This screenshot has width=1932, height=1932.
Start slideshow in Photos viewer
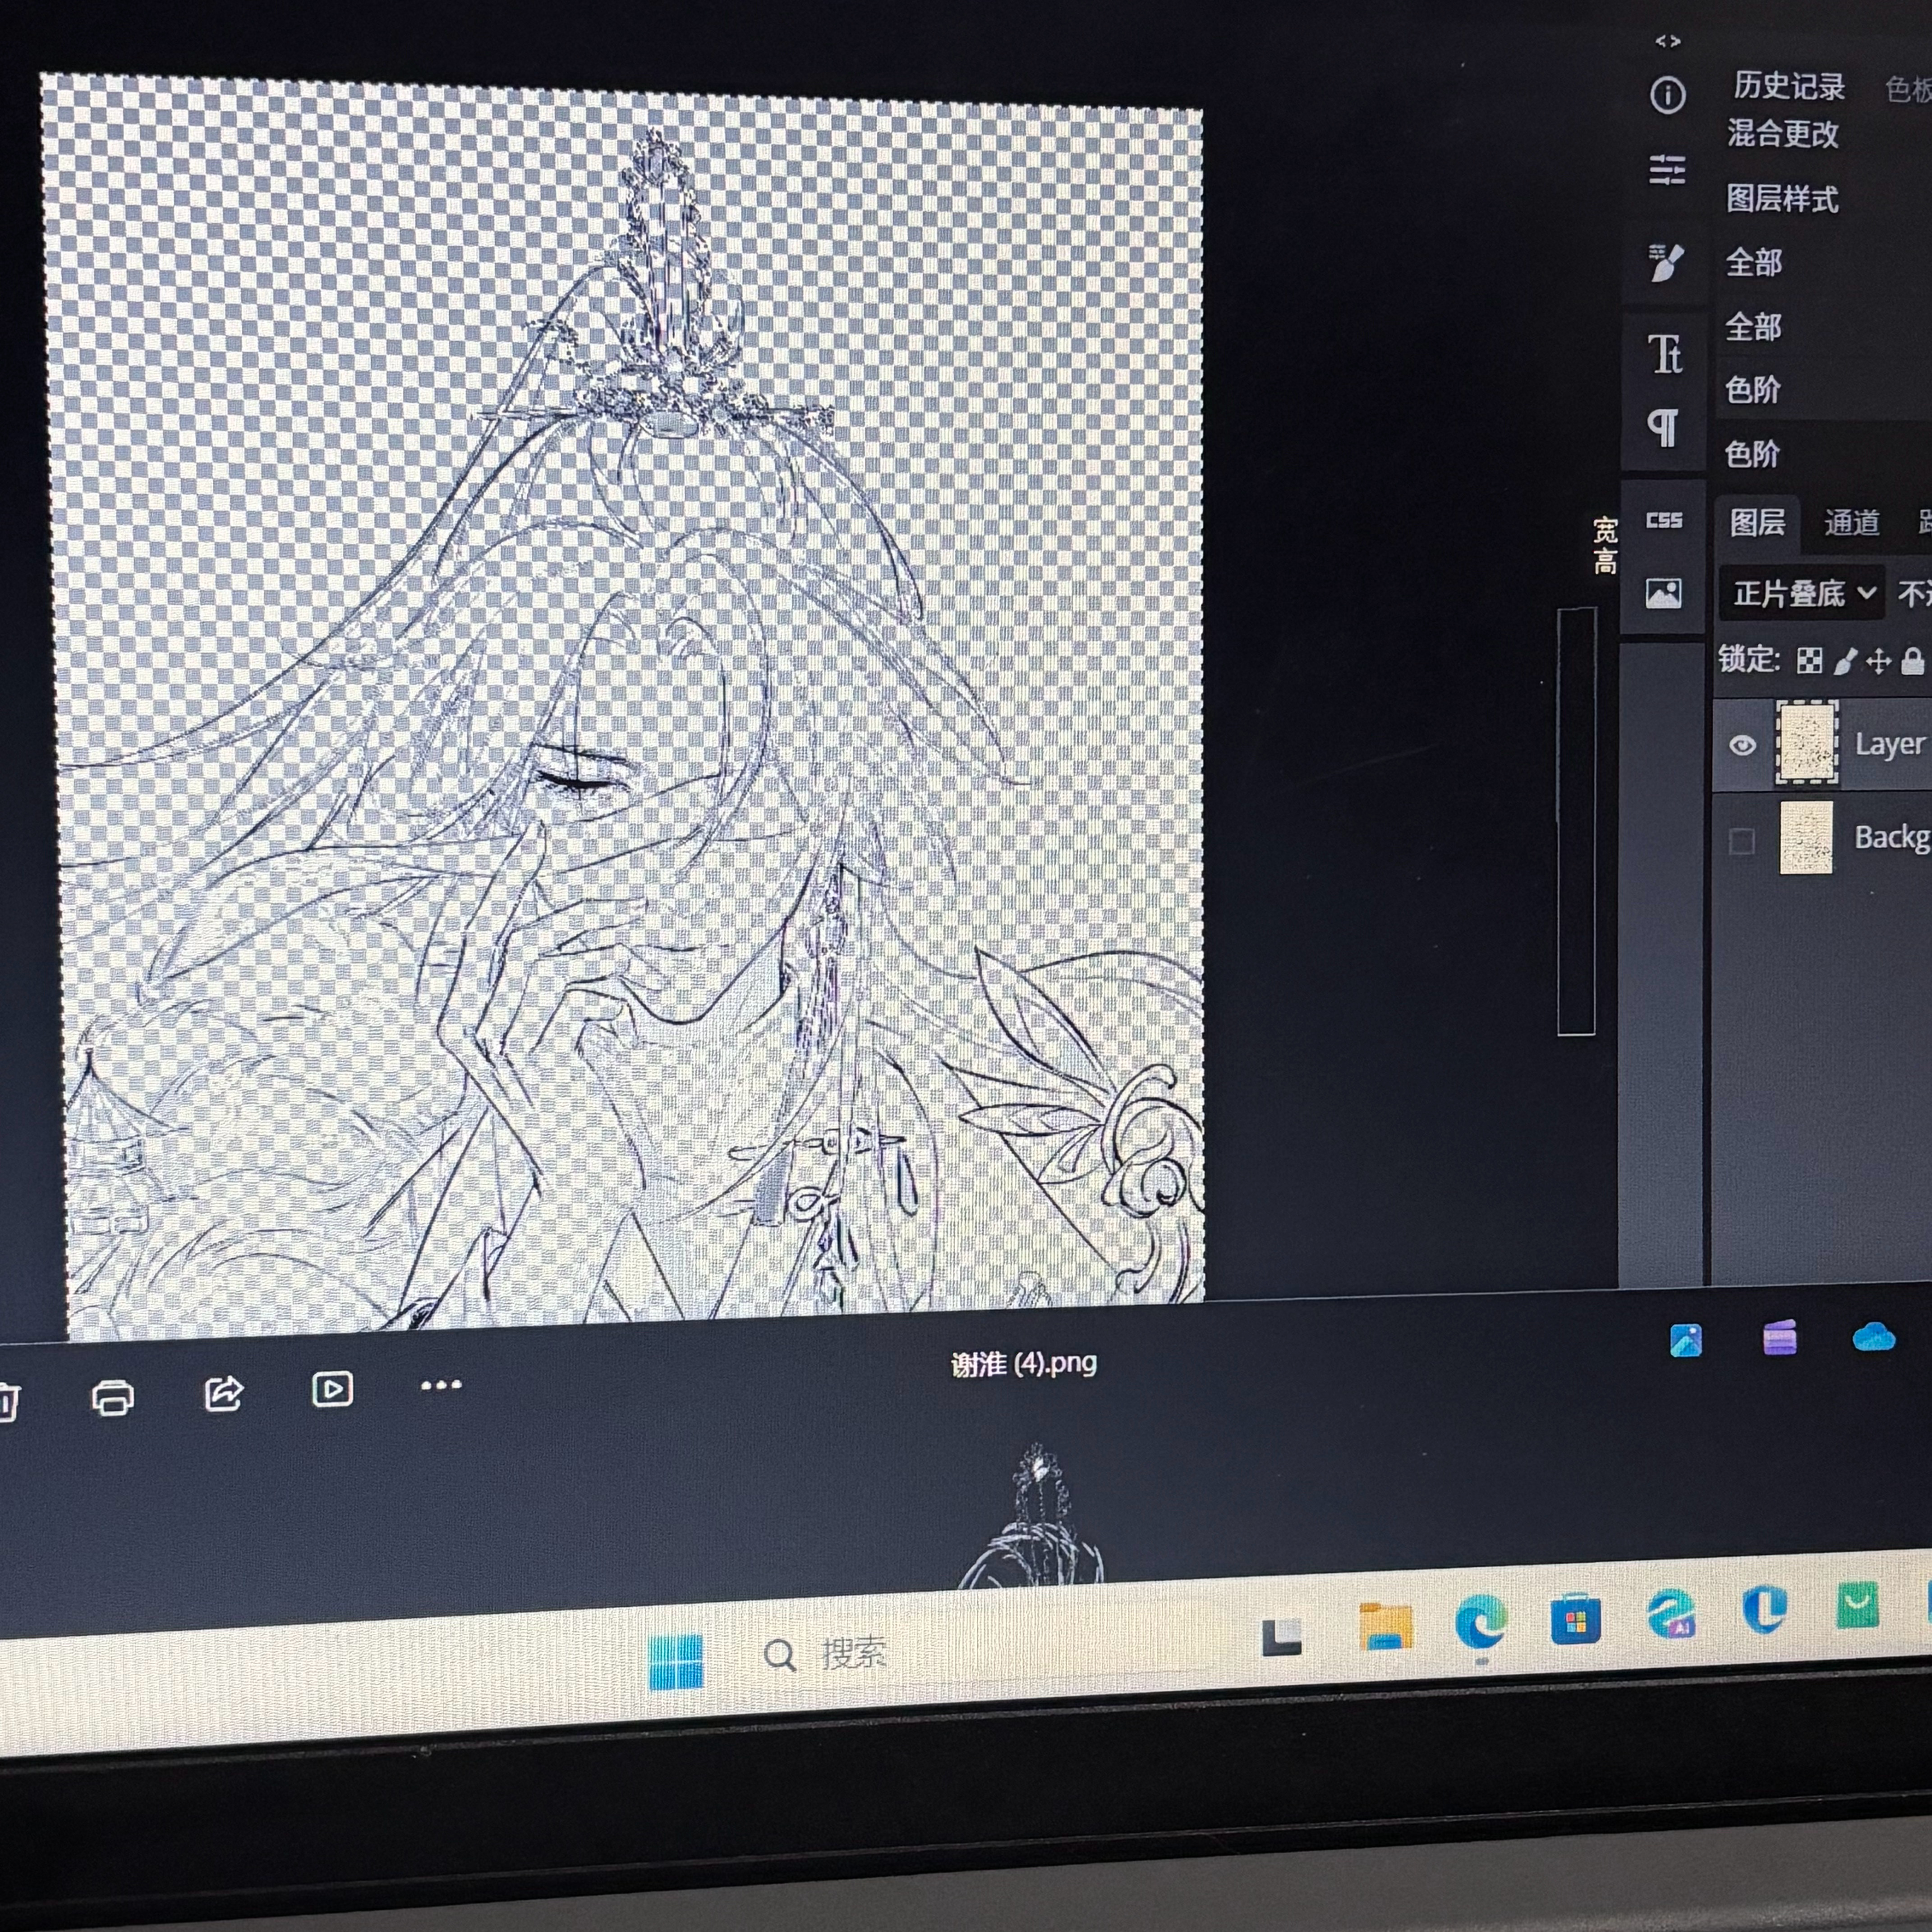pyautogui.click(x=332, y=1389)
